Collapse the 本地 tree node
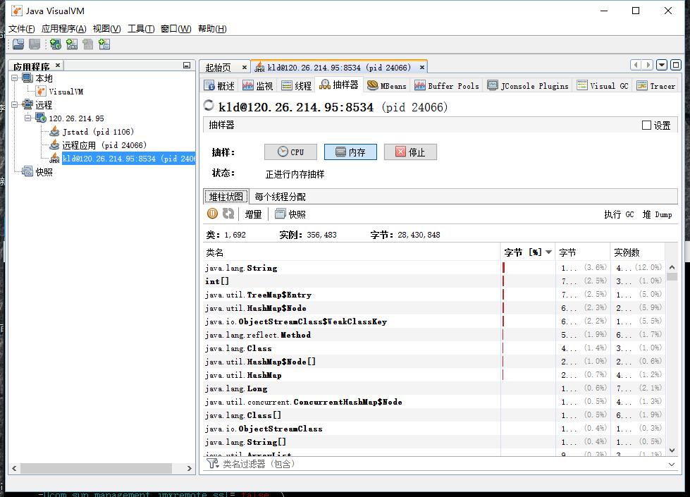Viewport: 690px width, 497px height. coord(15,78)
